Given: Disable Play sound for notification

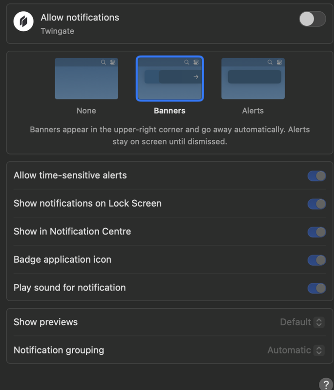Looking at the screenshot, I should coord(316,288).
